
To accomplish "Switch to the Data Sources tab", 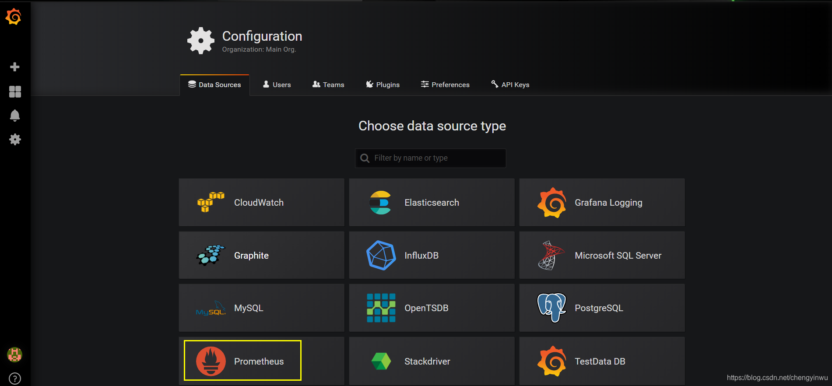I will 214,85.
